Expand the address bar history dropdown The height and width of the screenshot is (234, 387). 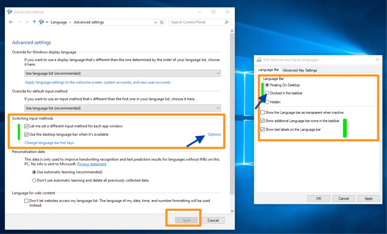(155, 22)
